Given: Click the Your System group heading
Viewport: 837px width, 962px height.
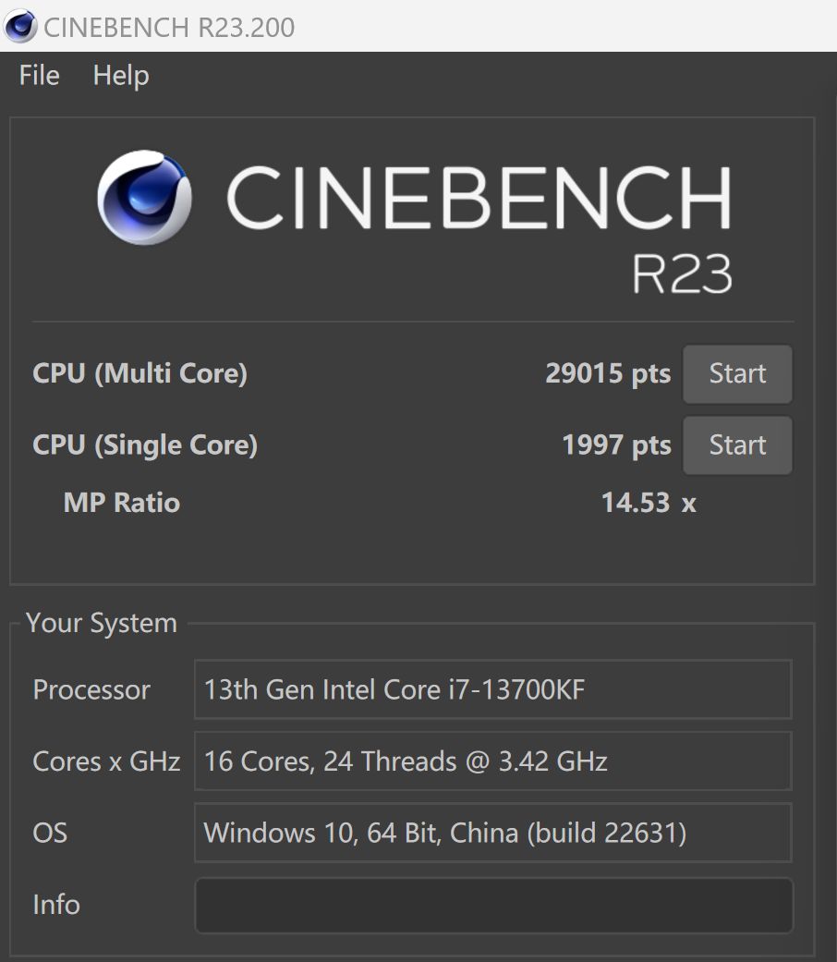Looking at the screenshot, I should click(x=101, y=623).
